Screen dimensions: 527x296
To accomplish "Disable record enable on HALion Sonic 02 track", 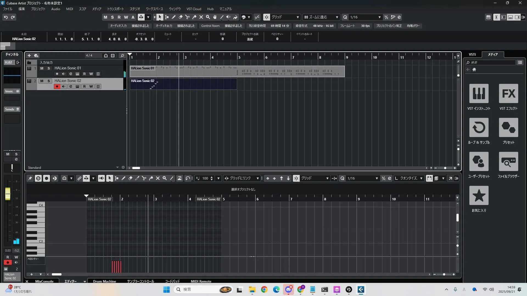I will tap(57, 87).
